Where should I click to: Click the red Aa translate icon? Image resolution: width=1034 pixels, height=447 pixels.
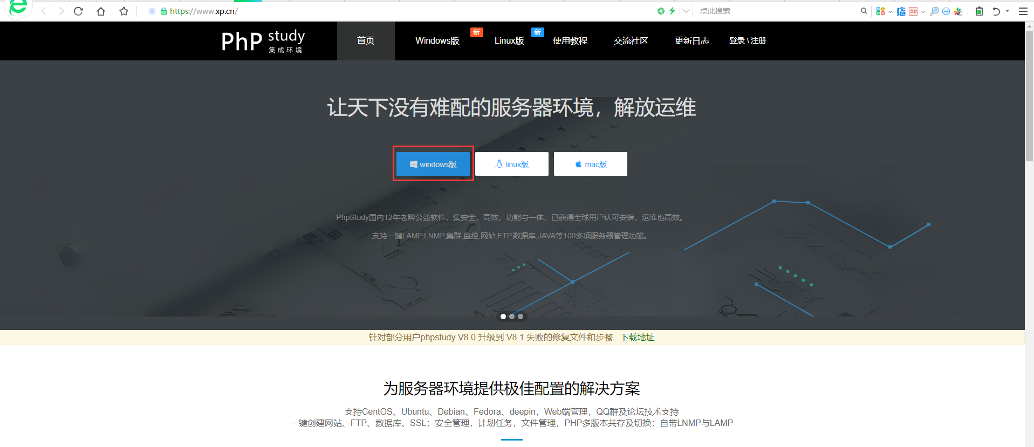(x=913, y=11)
